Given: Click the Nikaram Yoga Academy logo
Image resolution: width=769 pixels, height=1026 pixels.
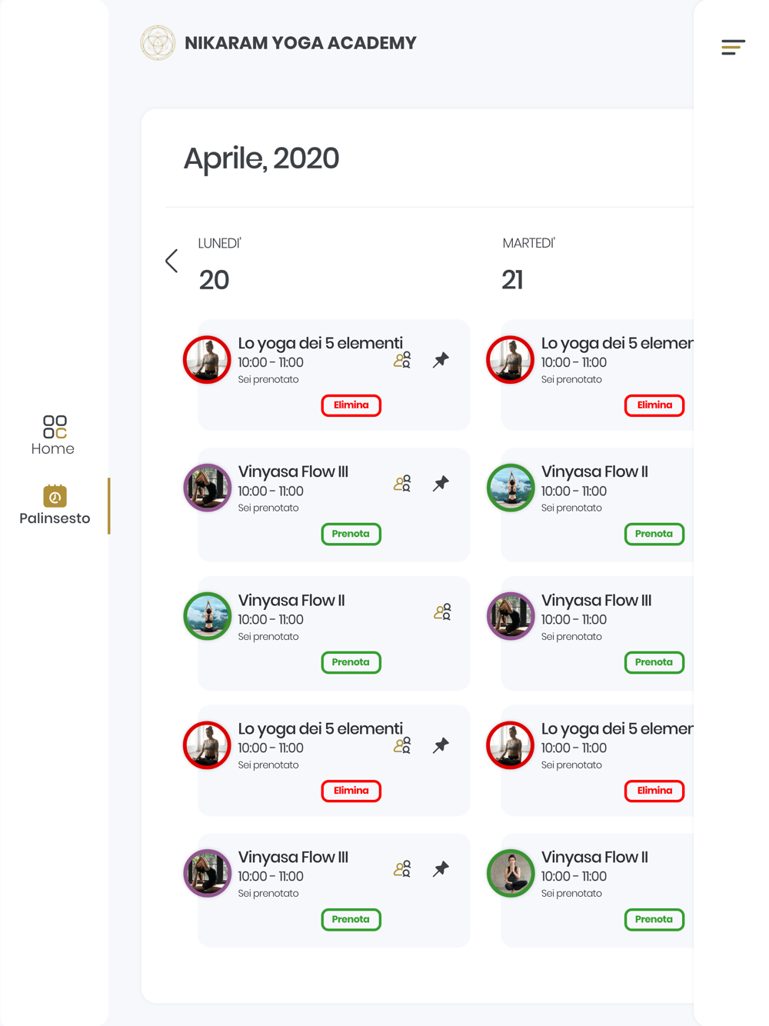Looking at the screenshot, I should [158, 43].
